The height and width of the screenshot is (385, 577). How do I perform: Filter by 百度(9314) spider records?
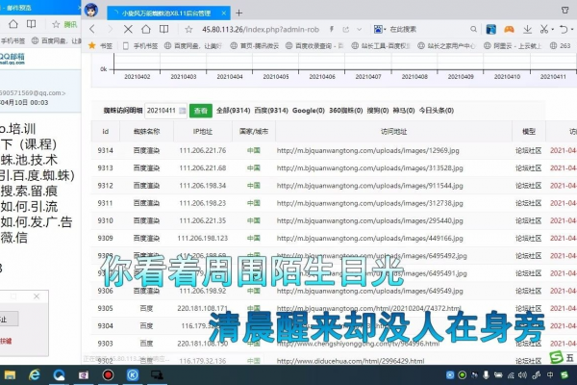[x=272, y=112]
